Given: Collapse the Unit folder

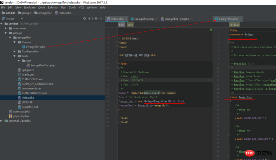Looking at the screenshot, I should 19,61.
